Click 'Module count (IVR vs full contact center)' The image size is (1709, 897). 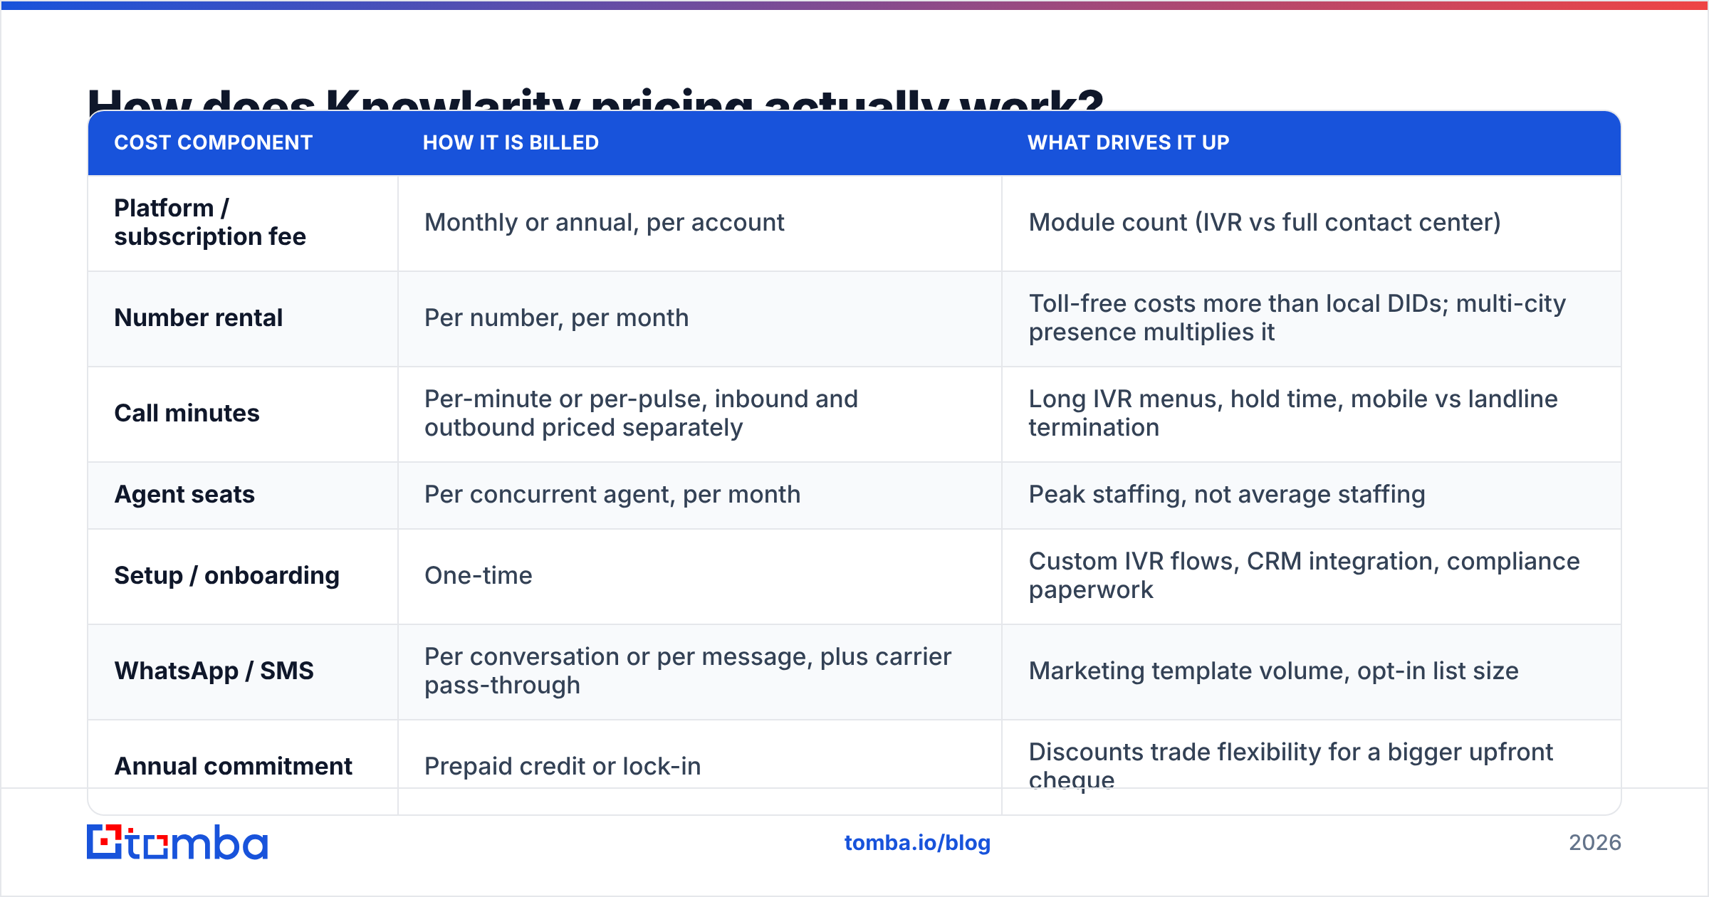[x=1265, y=223]
